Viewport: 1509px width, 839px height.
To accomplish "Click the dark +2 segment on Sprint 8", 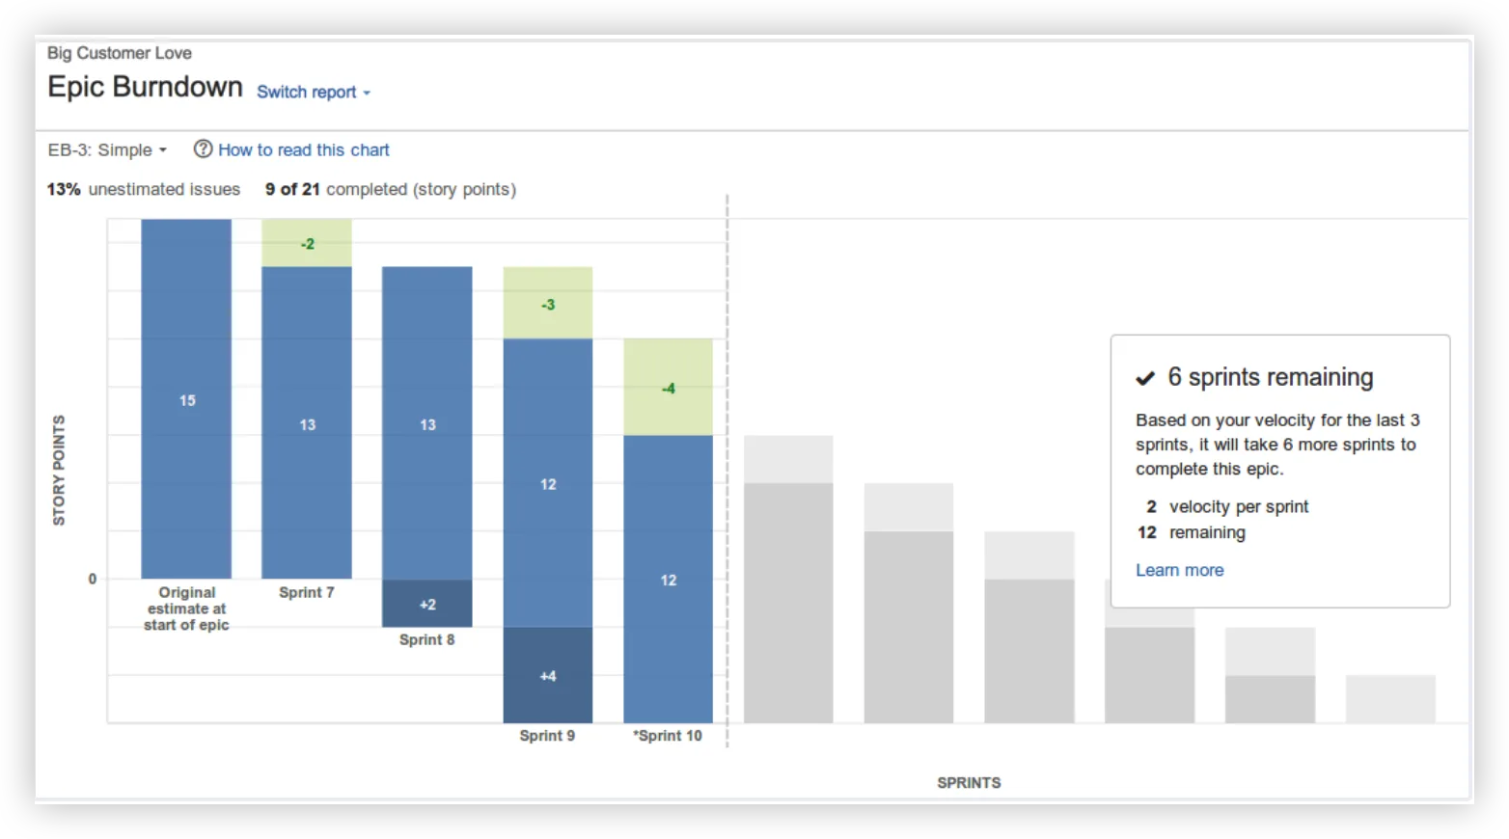I will pyautogui.click(x=427, y=604).
